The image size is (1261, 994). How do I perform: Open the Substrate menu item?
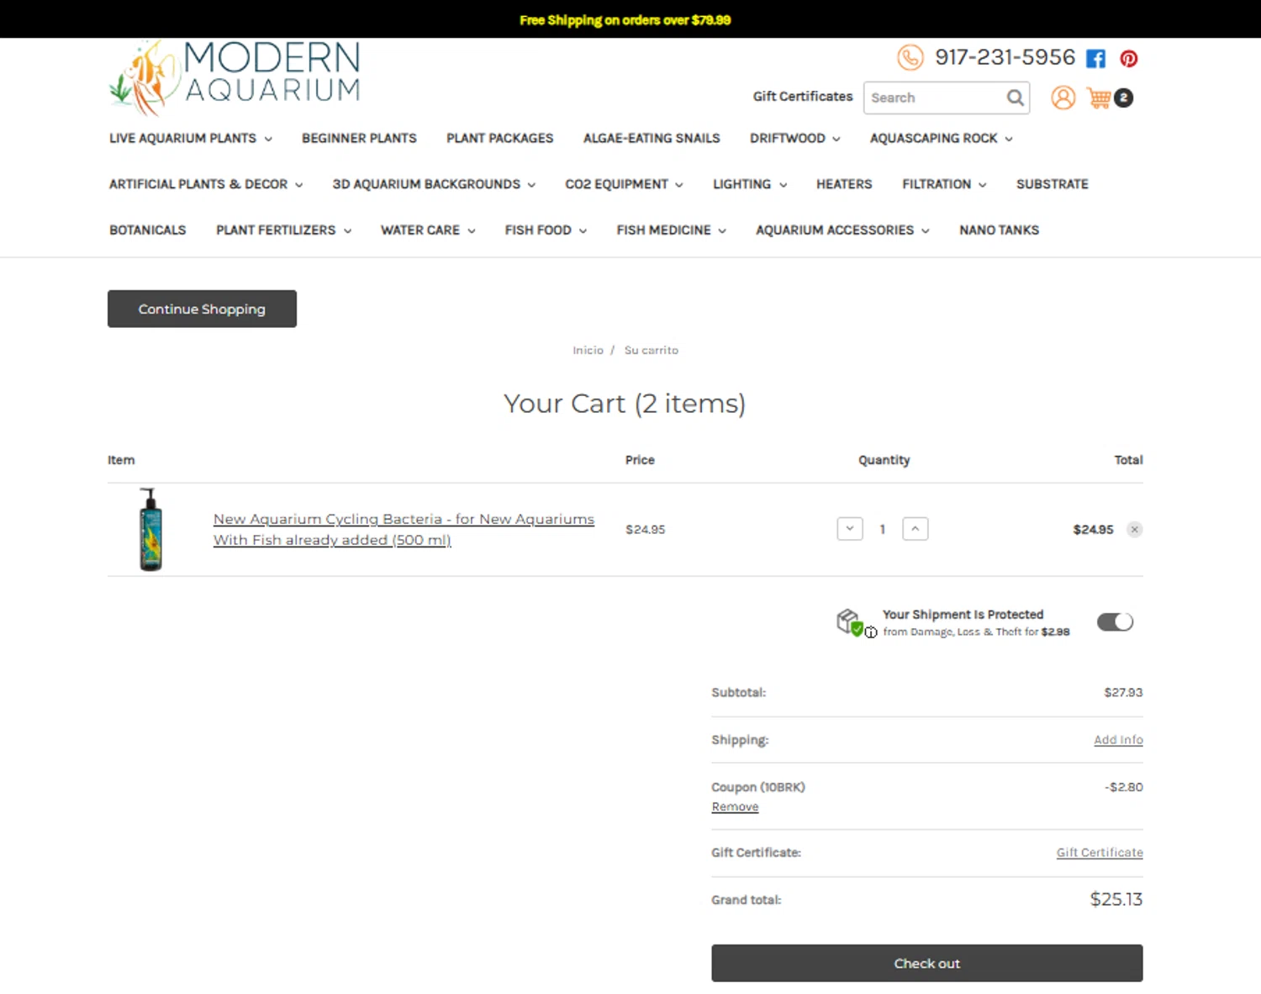pyautogui.click(x=1053, y=184)
